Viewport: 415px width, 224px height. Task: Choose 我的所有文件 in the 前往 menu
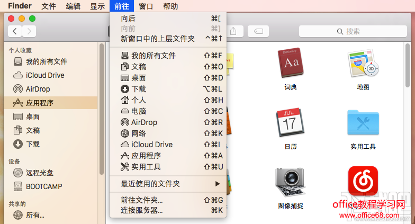pyautogui.click(x=168, y=56)
